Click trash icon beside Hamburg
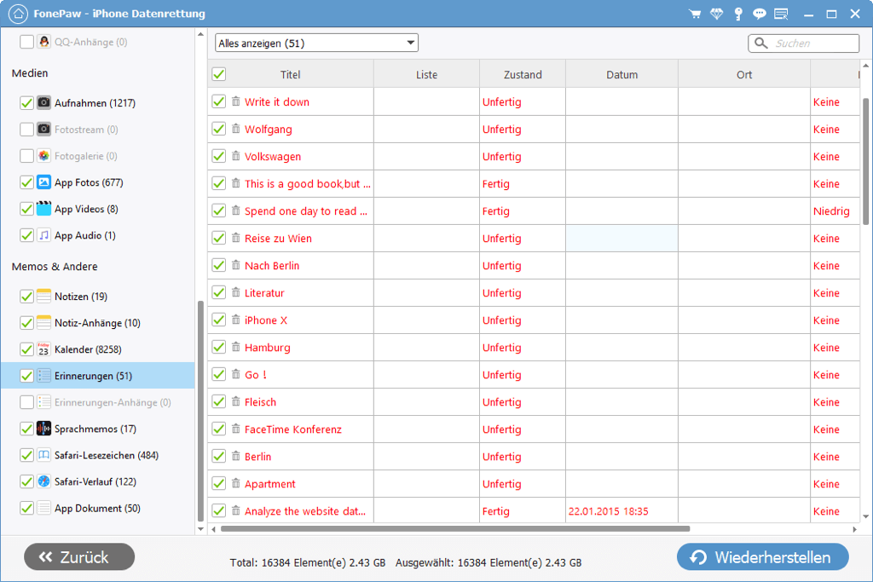 tap(236, 347)
